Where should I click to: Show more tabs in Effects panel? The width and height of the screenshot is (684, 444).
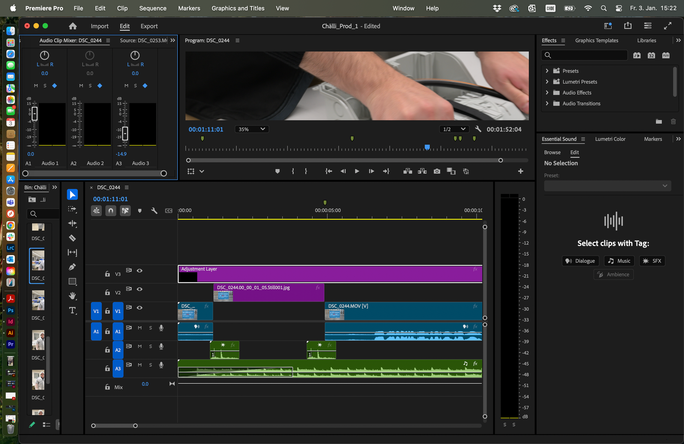[x=678, y=41]
